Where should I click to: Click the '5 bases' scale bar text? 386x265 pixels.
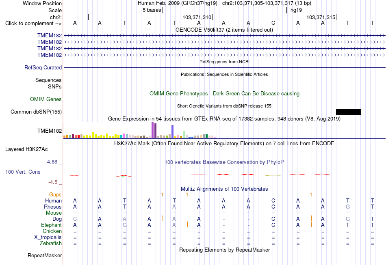(x=152, y=10)
